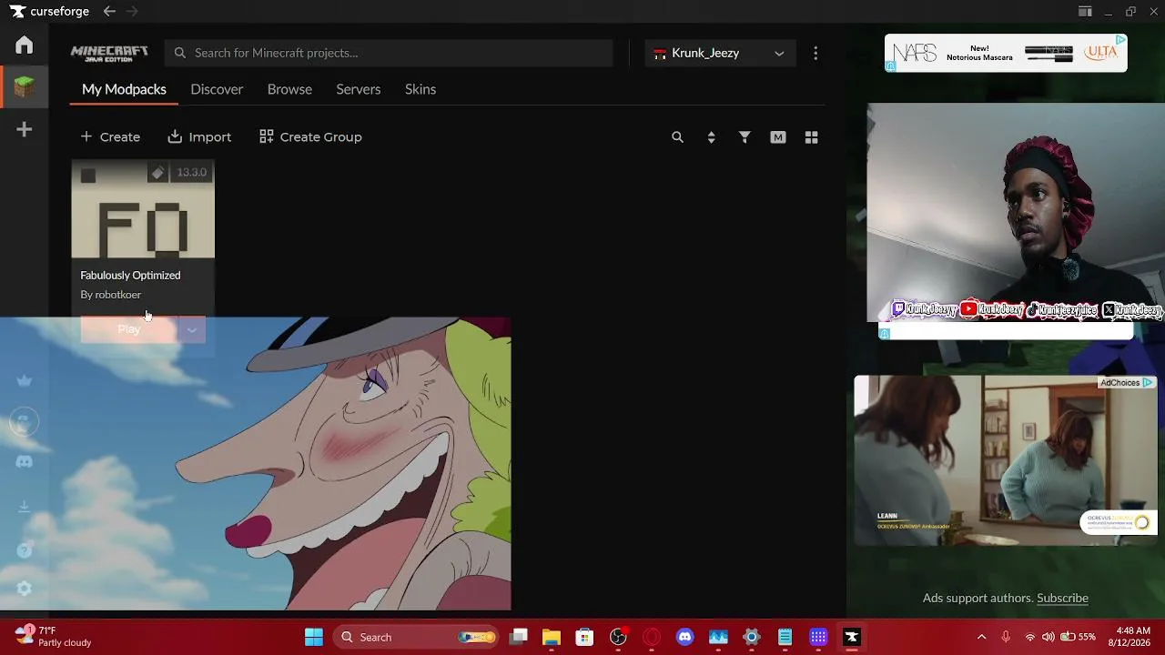Play the Fabulously Optimized modpack

point(129,329)
